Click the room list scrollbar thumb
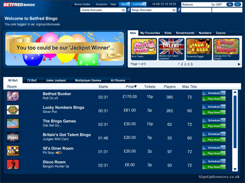The height and width of the screenshot is (183, 245). click(235, 122)
